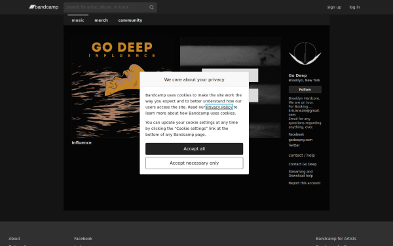This screenshot has width=393, height=246.
Task: Open the band's Twitter link
Action: tap(294, 145)
